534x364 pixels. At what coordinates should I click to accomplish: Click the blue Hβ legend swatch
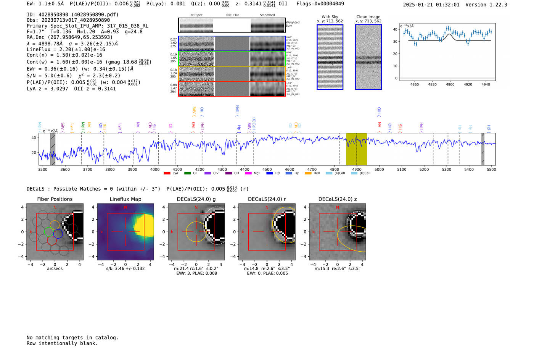click(270, 173)
